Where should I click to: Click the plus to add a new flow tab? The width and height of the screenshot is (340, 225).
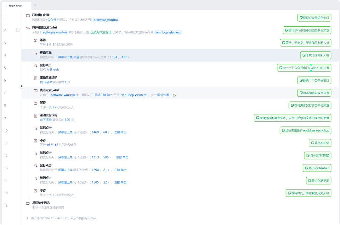[x=35, y=6]
